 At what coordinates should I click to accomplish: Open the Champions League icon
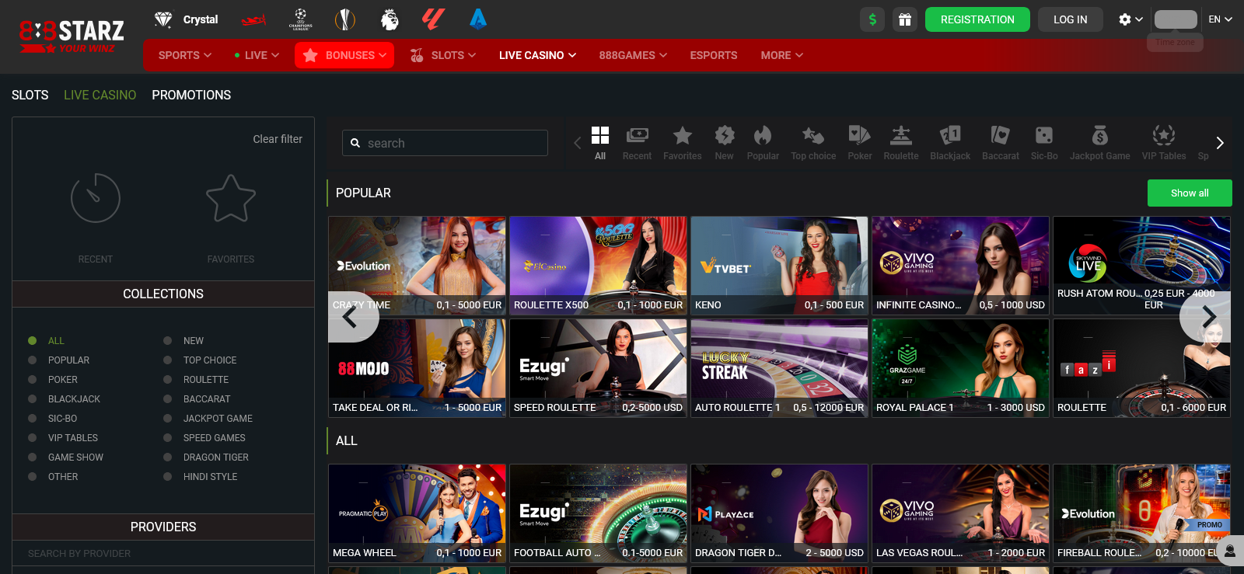[x=300, y=19]
